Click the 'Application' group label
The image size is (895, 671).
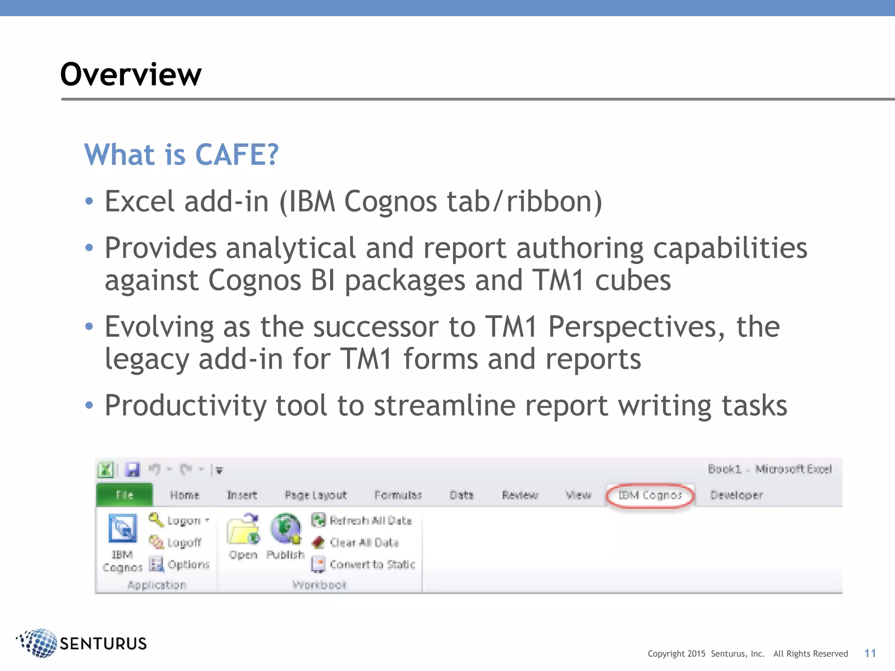tap(157, 585)
